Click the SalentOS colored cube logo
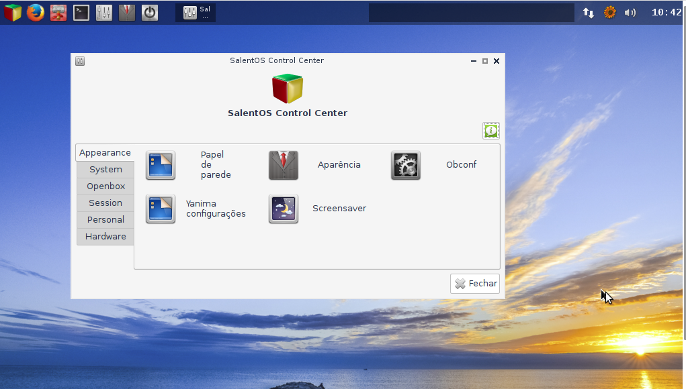The width and height of the screenshot is (686, 389). pyautogui.click(x=288, y=89)
